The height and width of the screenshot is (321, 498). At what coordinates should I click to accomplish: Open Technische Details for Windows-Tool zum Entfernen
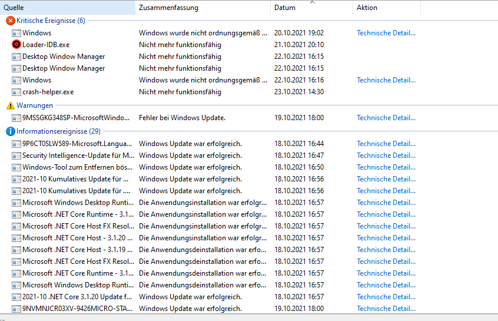pyautogui.click(x=386, y=167)
